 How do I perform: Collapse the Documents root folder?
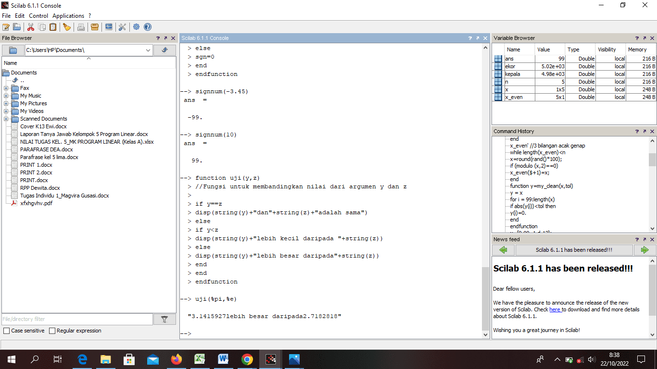point(6,73)
